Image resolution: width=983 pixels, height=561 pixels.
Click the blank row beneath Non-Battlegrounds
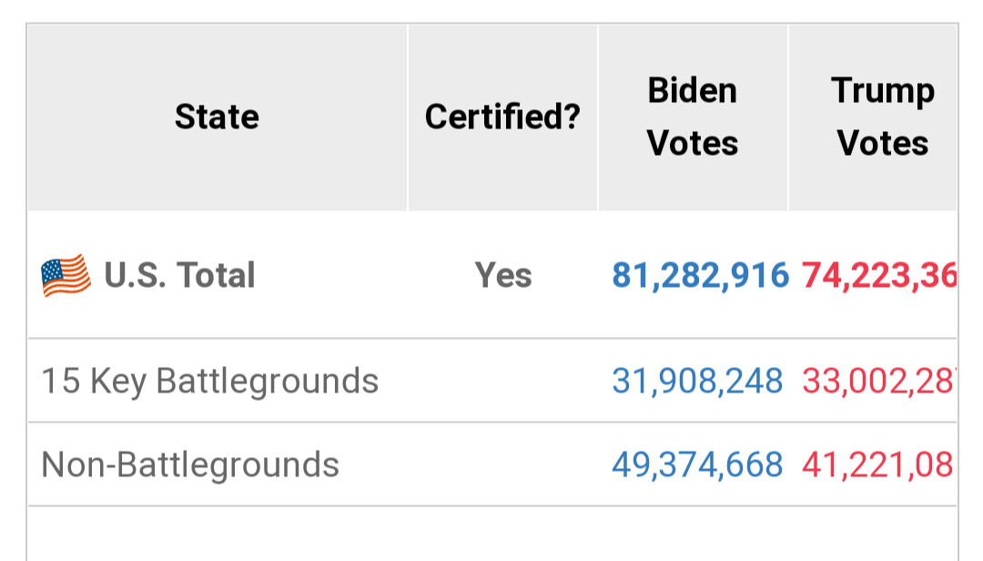[492, 534]
